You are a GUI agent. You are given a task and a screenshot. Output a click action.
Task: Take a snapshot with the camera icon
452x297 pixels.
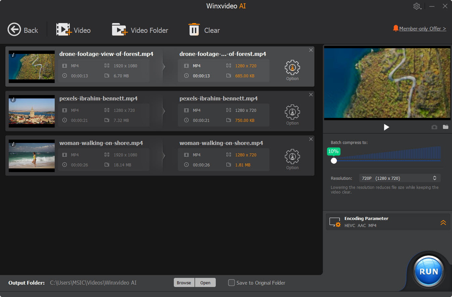click(434, 127)
